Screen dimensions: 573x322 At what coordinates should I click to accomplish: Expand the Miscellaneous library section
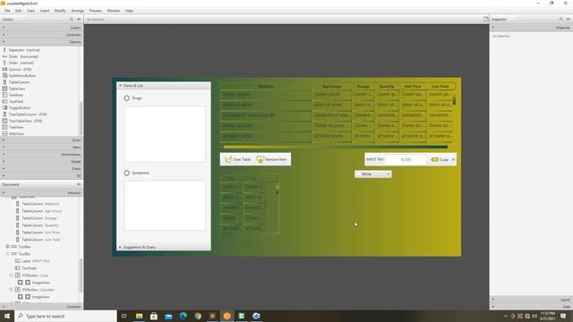(x=41, y=155)
